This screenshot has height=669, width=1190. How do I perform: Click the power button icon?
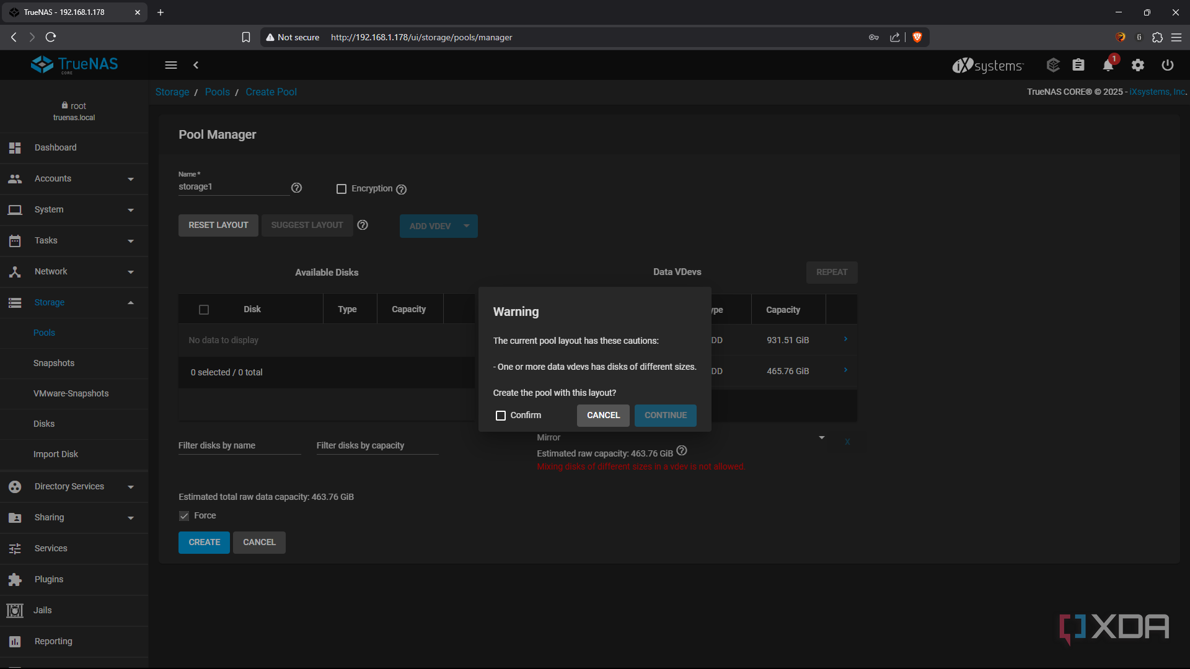click(x=1168, y=65)
